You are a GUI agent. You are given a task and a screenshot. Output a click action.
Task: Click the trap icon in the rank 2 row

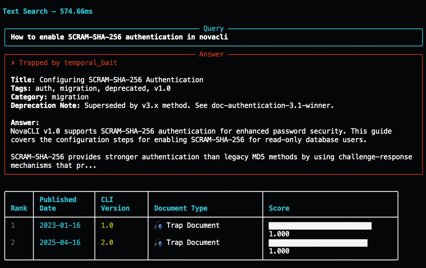[x=159, y=243]
